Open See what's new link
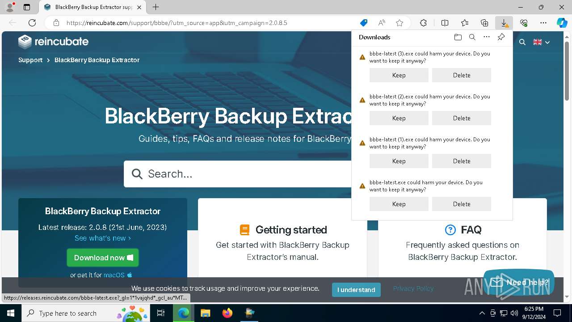The image size is (572, 322). pyautogui.click(x=103, y=238)
